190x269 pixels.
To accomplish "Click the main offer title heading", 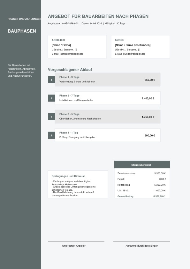I will pos(98,17).
